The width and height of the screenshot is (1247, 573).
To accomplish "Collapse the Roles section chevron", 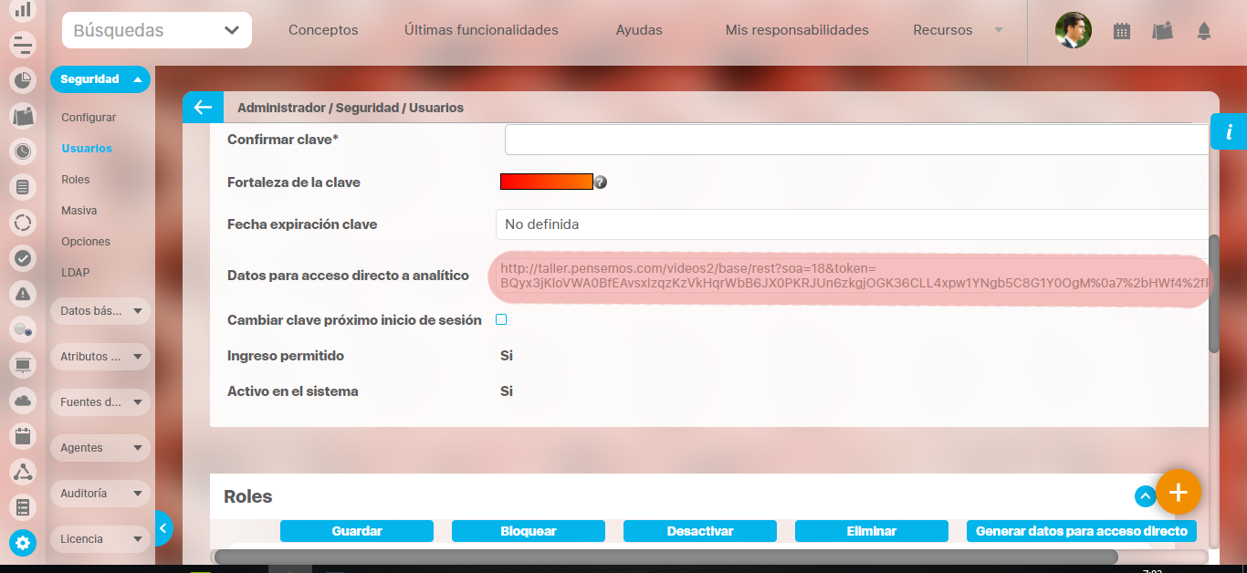I will click(x=1145, y=496).
